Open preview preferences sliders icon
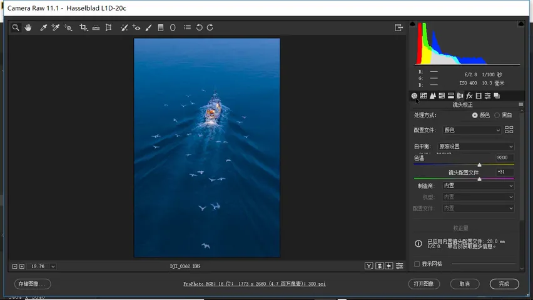The height and width of the screenshot is (300, 533). pos(400,266)
